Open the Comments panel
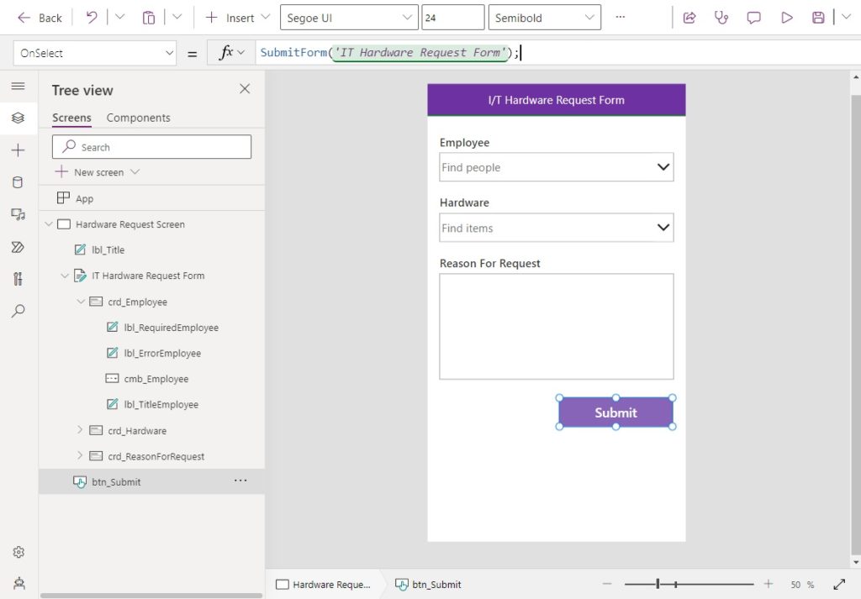861x599 pixels. coord(753,18)
